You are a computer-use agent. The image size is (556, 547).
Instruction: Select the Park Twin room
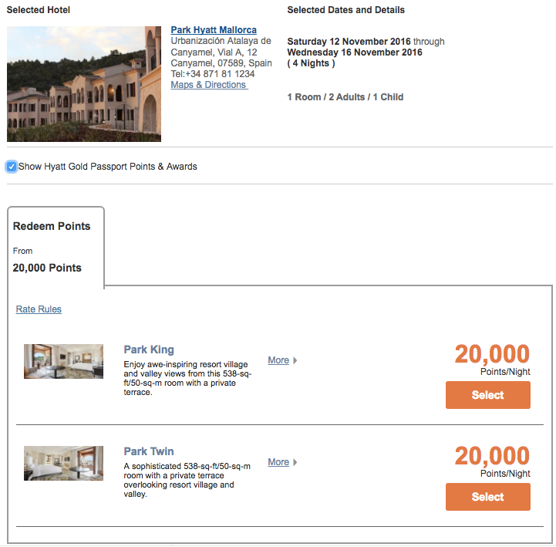(488, 497)
